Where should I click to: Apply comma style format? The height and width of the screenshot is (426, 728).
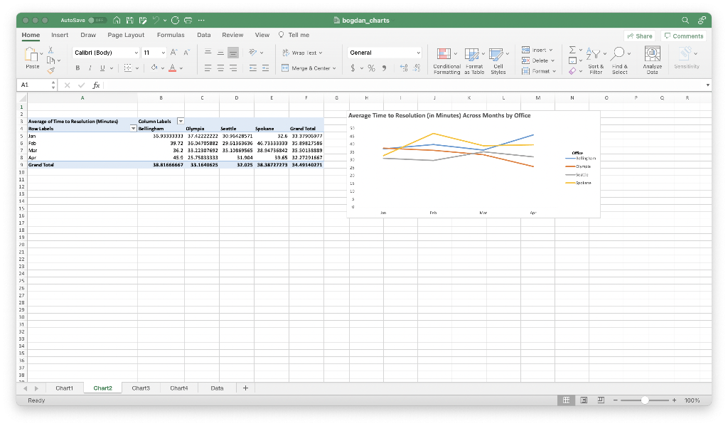click(x=384, y=68)
